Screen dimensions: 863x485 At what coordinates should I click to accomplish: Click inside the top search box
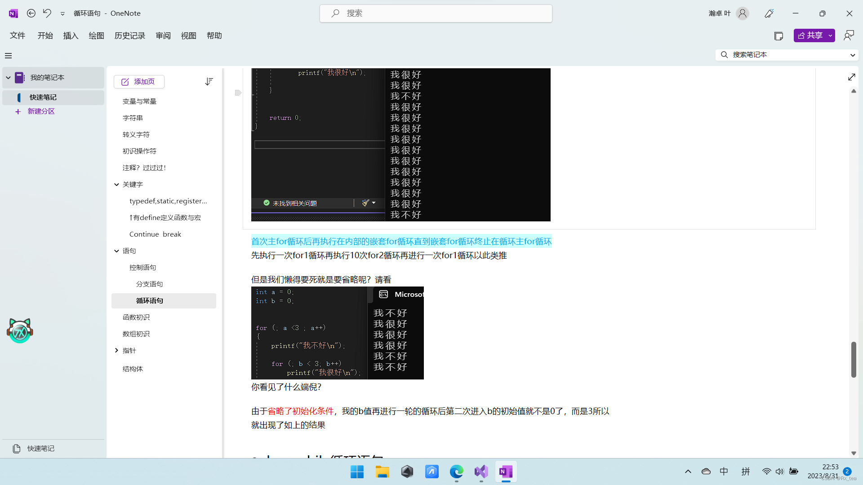[x=436, y=13]
